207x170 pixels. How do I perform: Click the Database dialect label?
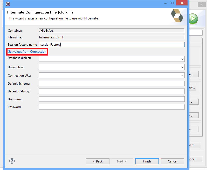pos(19,58)
